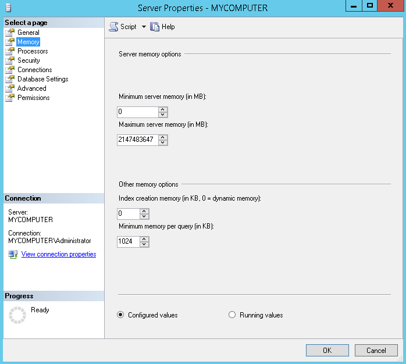Open the View connection properties link

59,254
